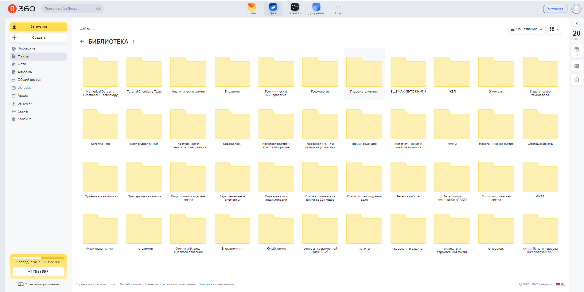Screen dimensions: 584x292
Task: Click Установить приложение link
Action: click(39, 284)
